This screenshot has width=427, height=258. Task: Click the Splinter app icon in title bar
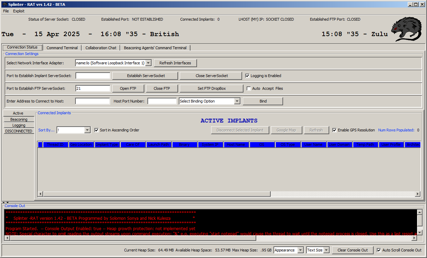point(4,4)
